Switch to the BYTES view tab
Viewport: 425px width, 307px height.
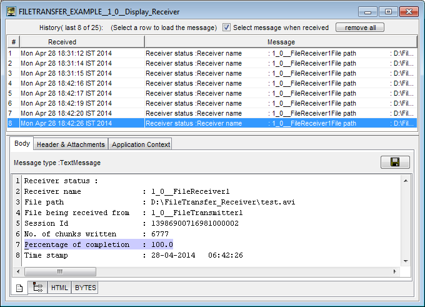(85, 288)
